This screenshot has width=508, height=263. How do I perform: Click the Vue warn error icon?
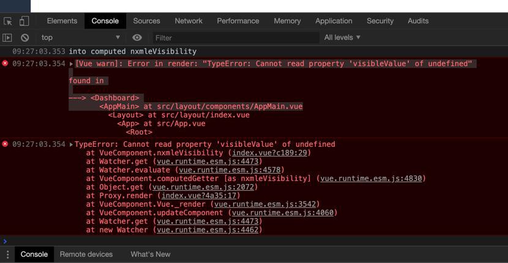6,64
